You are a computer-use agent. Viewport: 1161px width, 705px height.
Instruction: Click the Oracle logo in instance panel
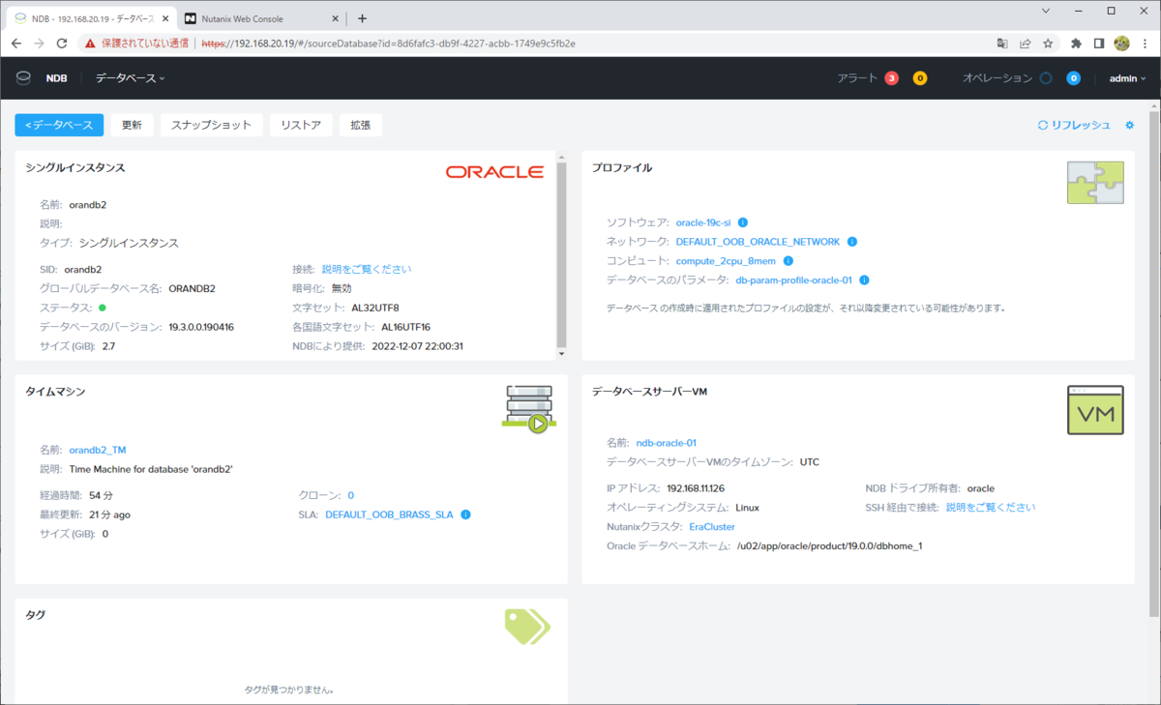494,171
